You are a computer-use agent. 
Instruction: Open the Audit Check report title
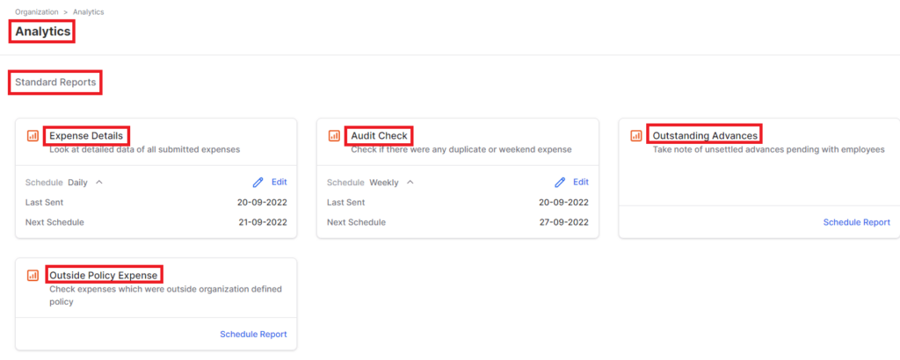[x=380, y=136]
